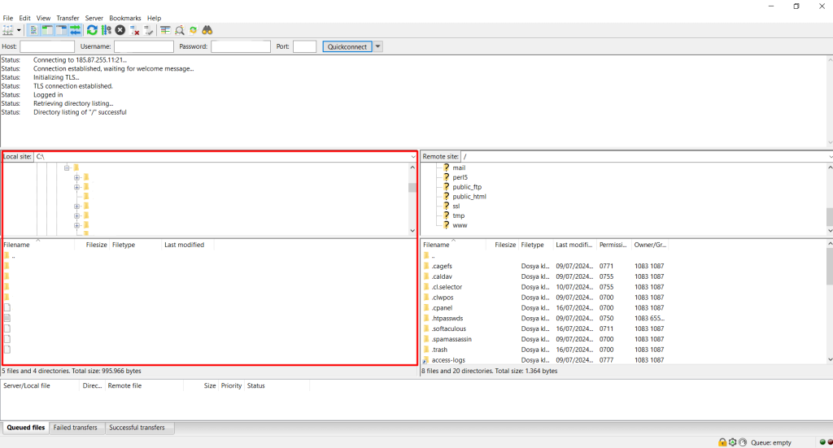
Task: Sort remote list by Owner/Group column
Action: [x=650, y=245]
